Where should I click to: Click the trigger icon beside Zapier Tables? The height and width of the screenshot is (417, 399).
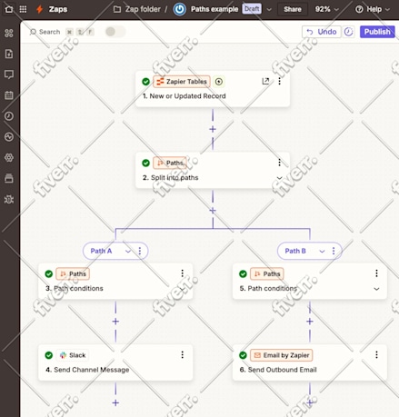tap(219, 82)
